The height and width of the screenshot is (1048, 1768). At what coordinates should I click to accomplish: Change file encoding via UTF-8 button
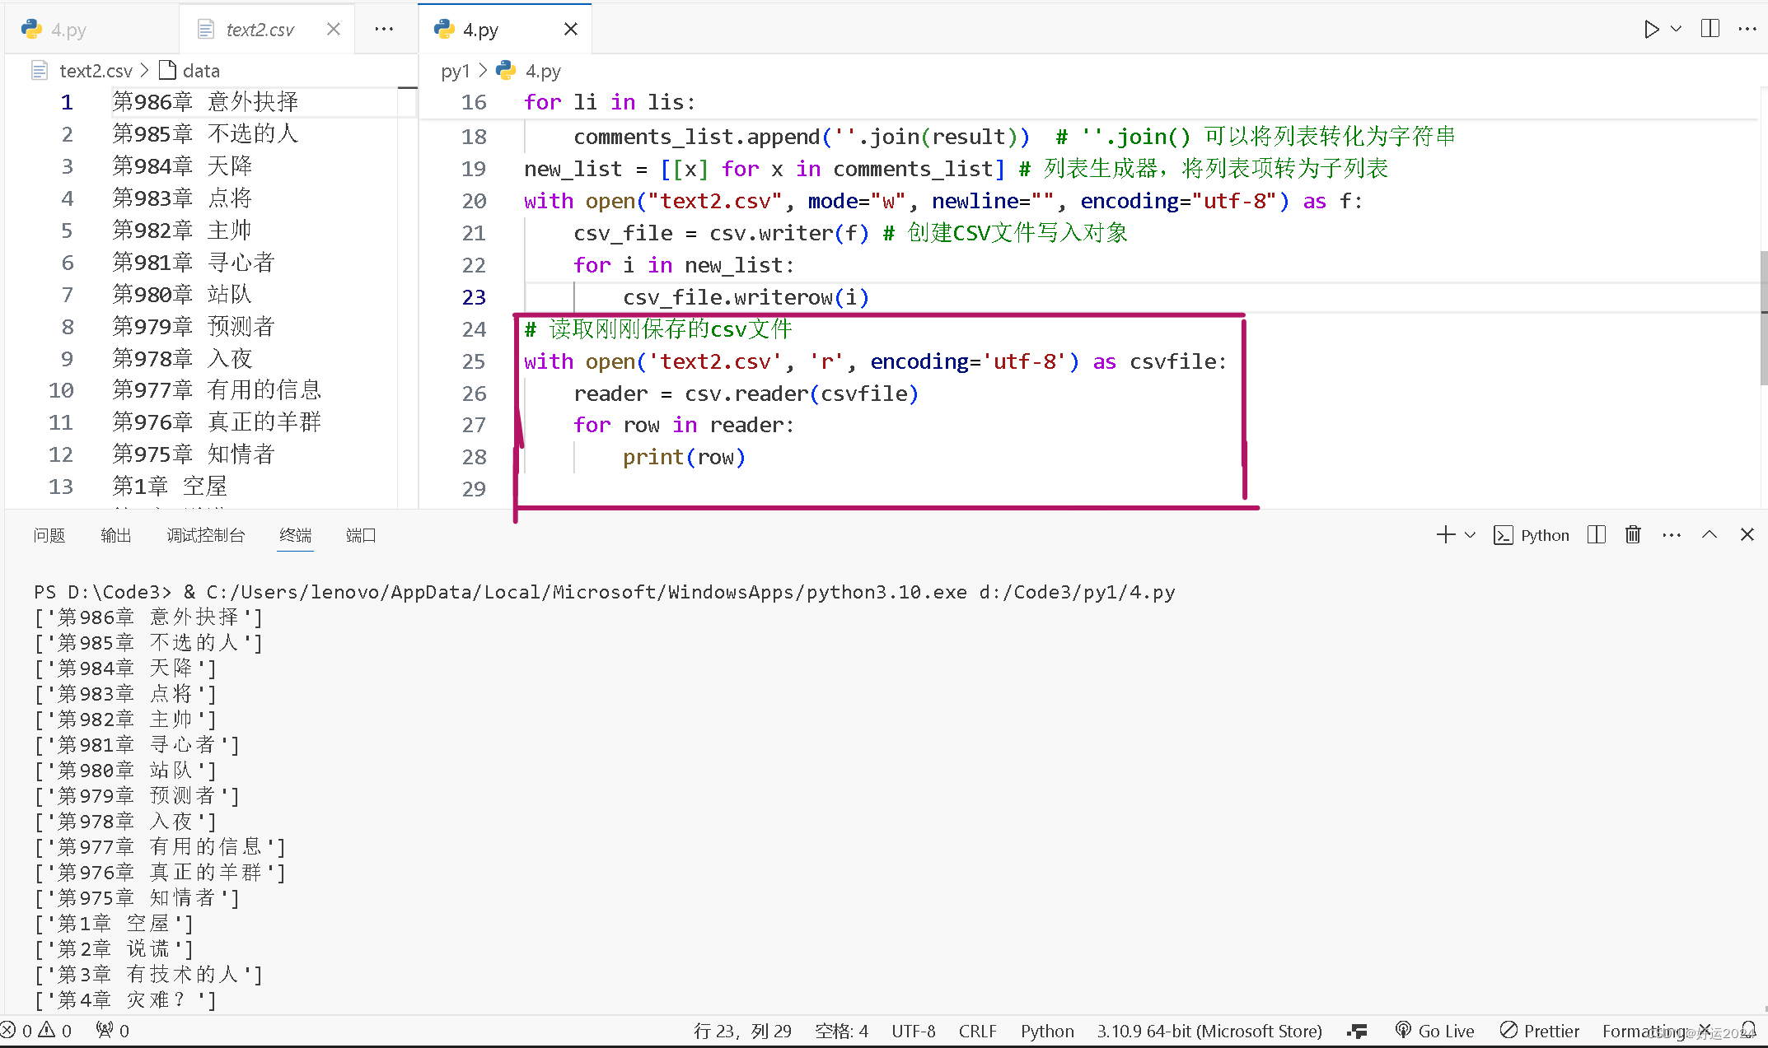point(913,1030)
